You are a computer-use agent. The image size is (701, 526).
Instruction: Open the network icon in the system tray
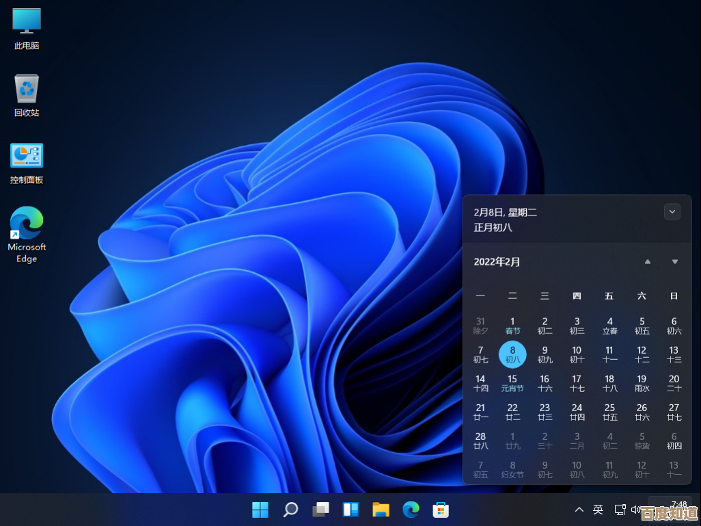(620, 510)
